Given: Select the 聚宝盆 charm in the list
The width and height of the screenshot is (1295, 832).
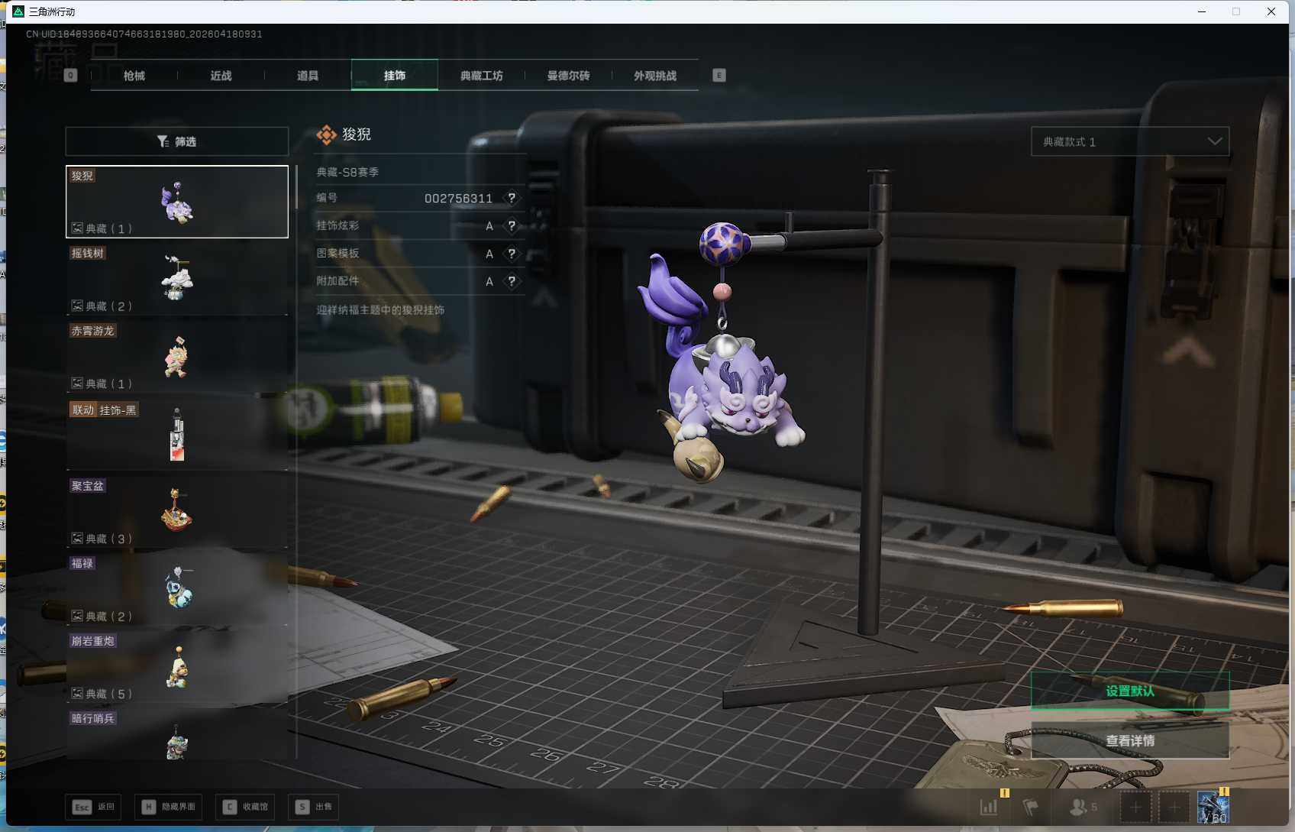Looking at the screenshot, I should coord(177,511).
